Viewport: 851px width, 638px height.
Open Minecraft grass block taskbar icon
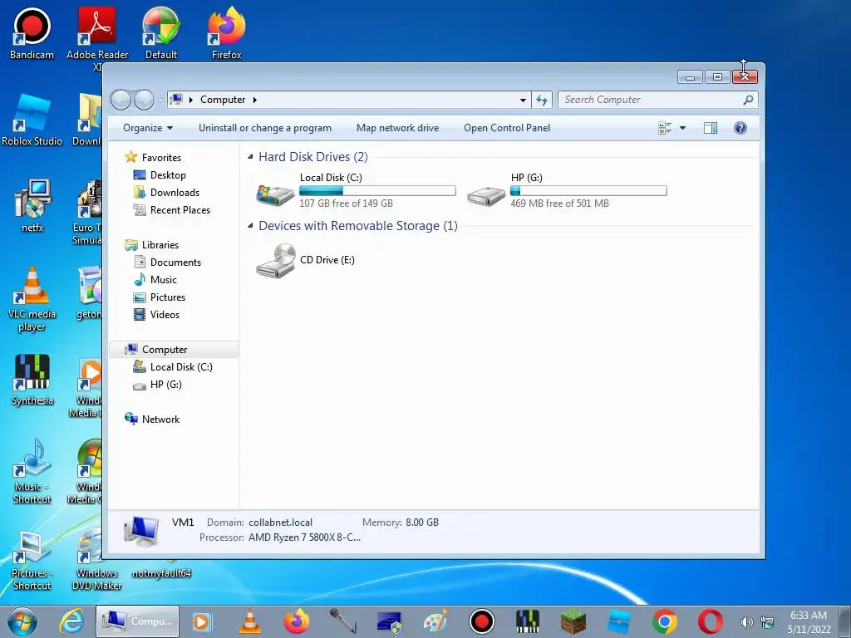coord(573,621)
